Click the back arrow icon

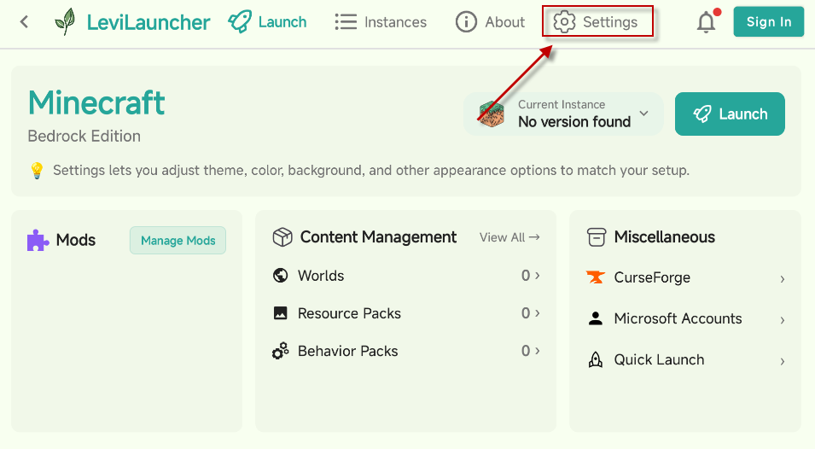[x=24, y=22]
